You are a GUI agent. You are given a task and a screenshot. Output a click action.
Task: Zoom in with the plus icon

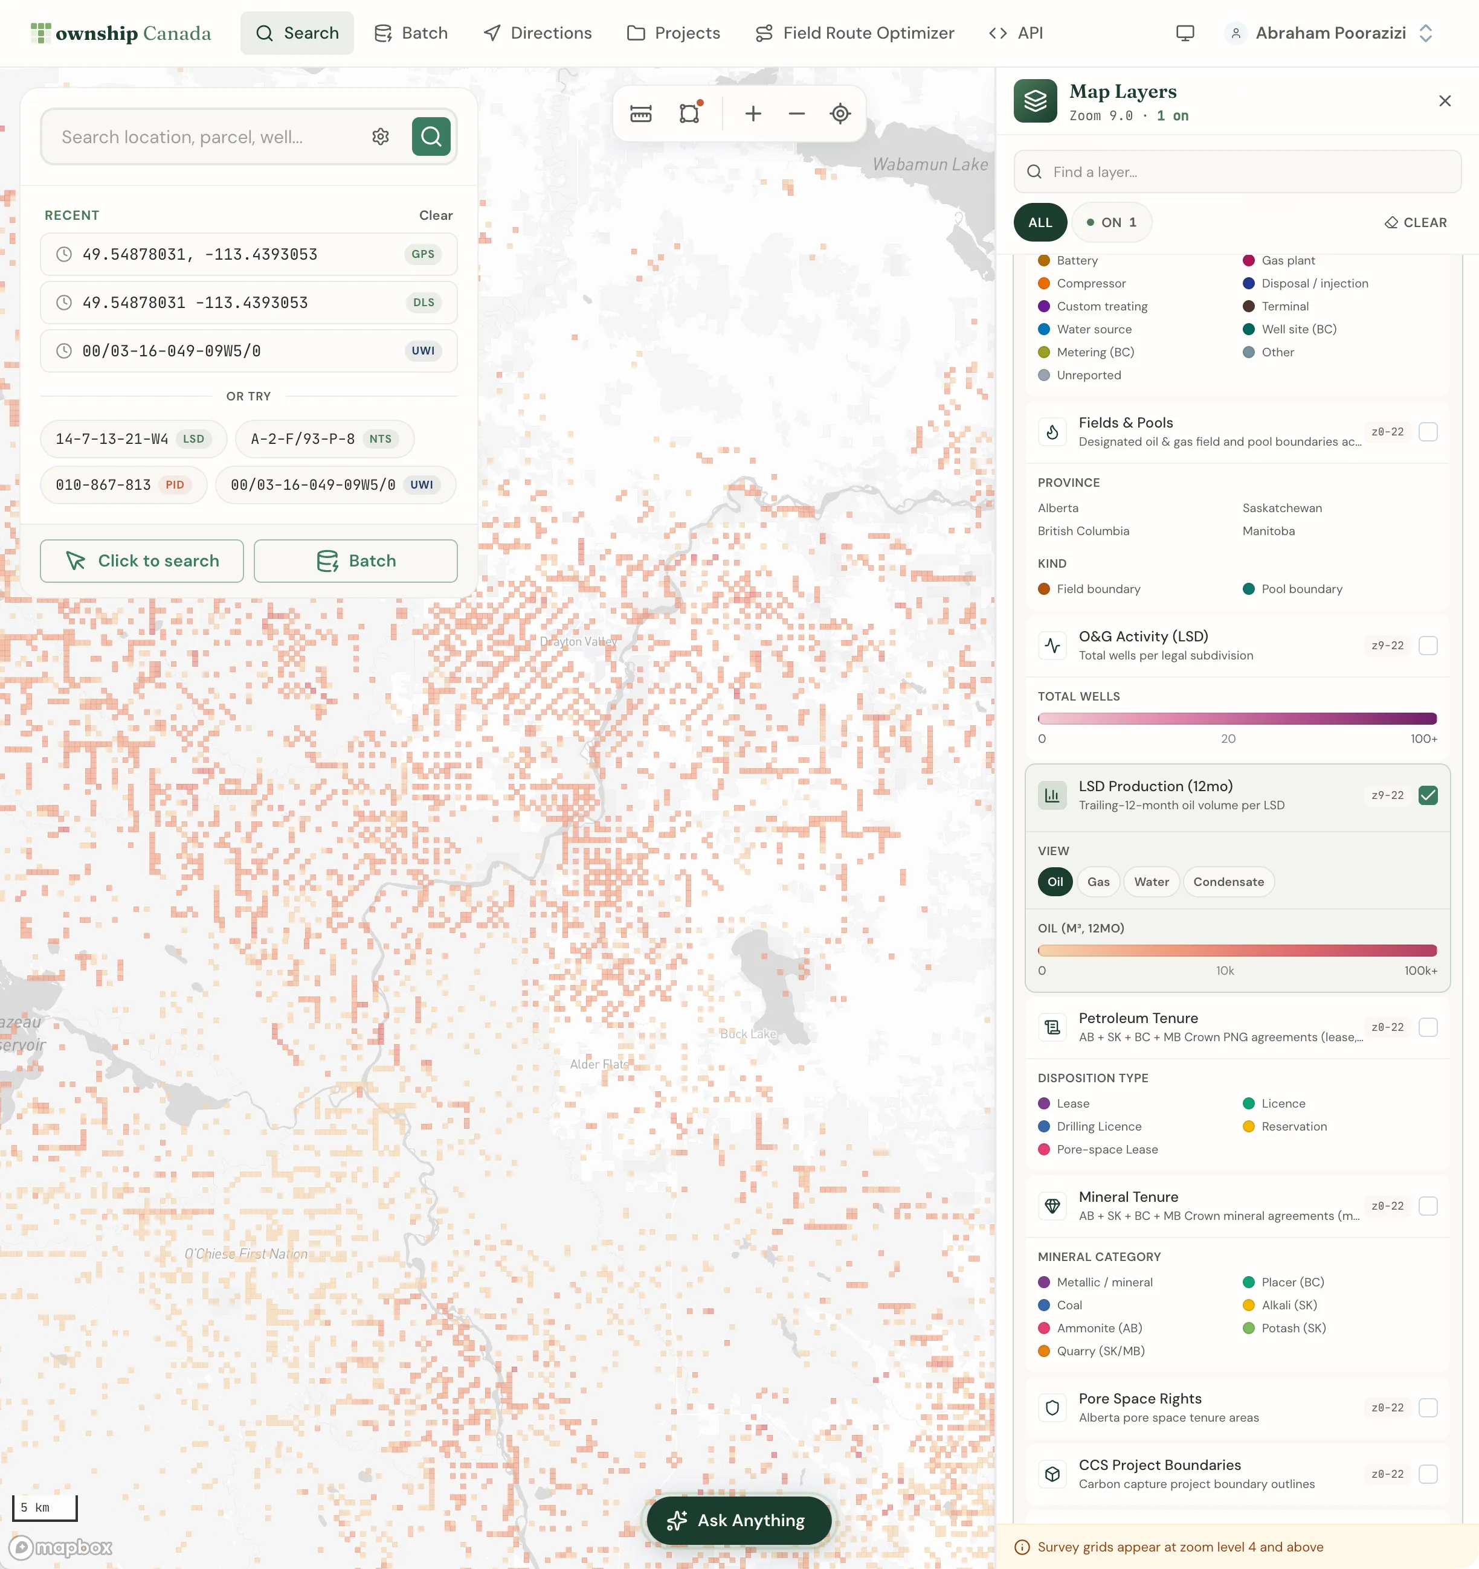point(753,114)
